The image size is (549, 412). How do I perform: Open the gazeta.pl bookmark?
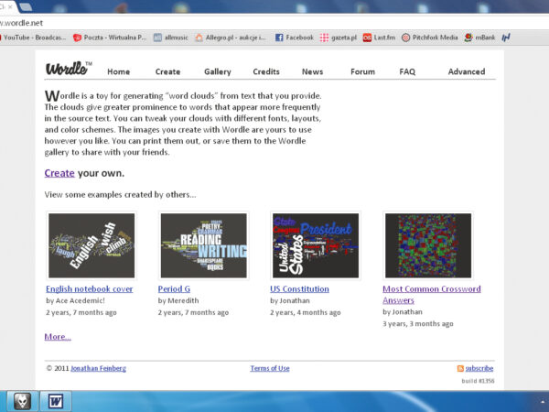pyautogui.click(x=338, y=38)
